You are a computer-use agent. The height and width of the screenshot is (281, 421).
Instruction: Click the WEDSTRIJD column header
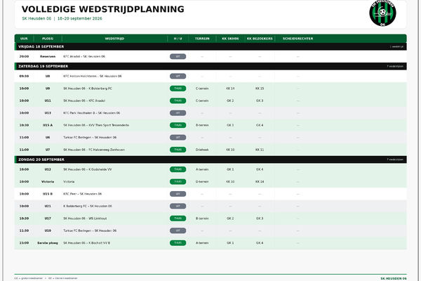[114, 39]
